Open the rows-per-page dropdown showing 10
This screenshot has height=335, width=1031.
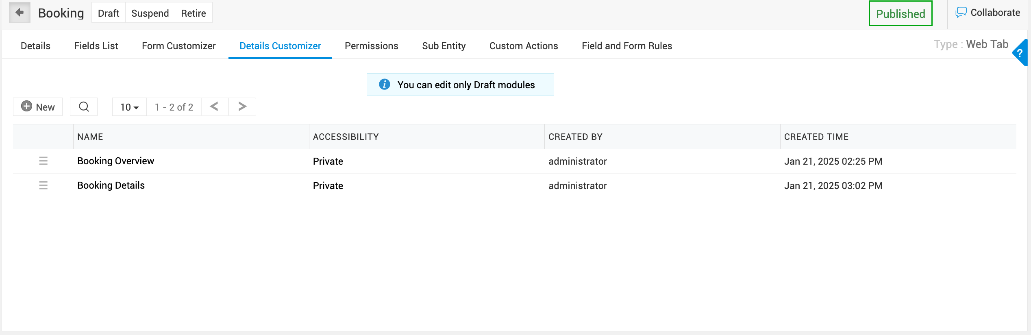(129, 107)
